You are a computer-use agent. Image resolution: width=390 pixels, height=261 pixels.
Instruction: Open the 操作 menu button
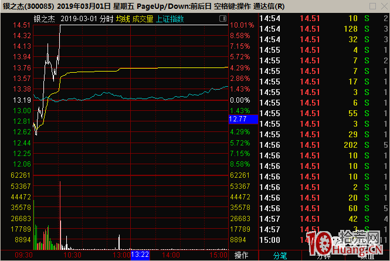point(241,255)
